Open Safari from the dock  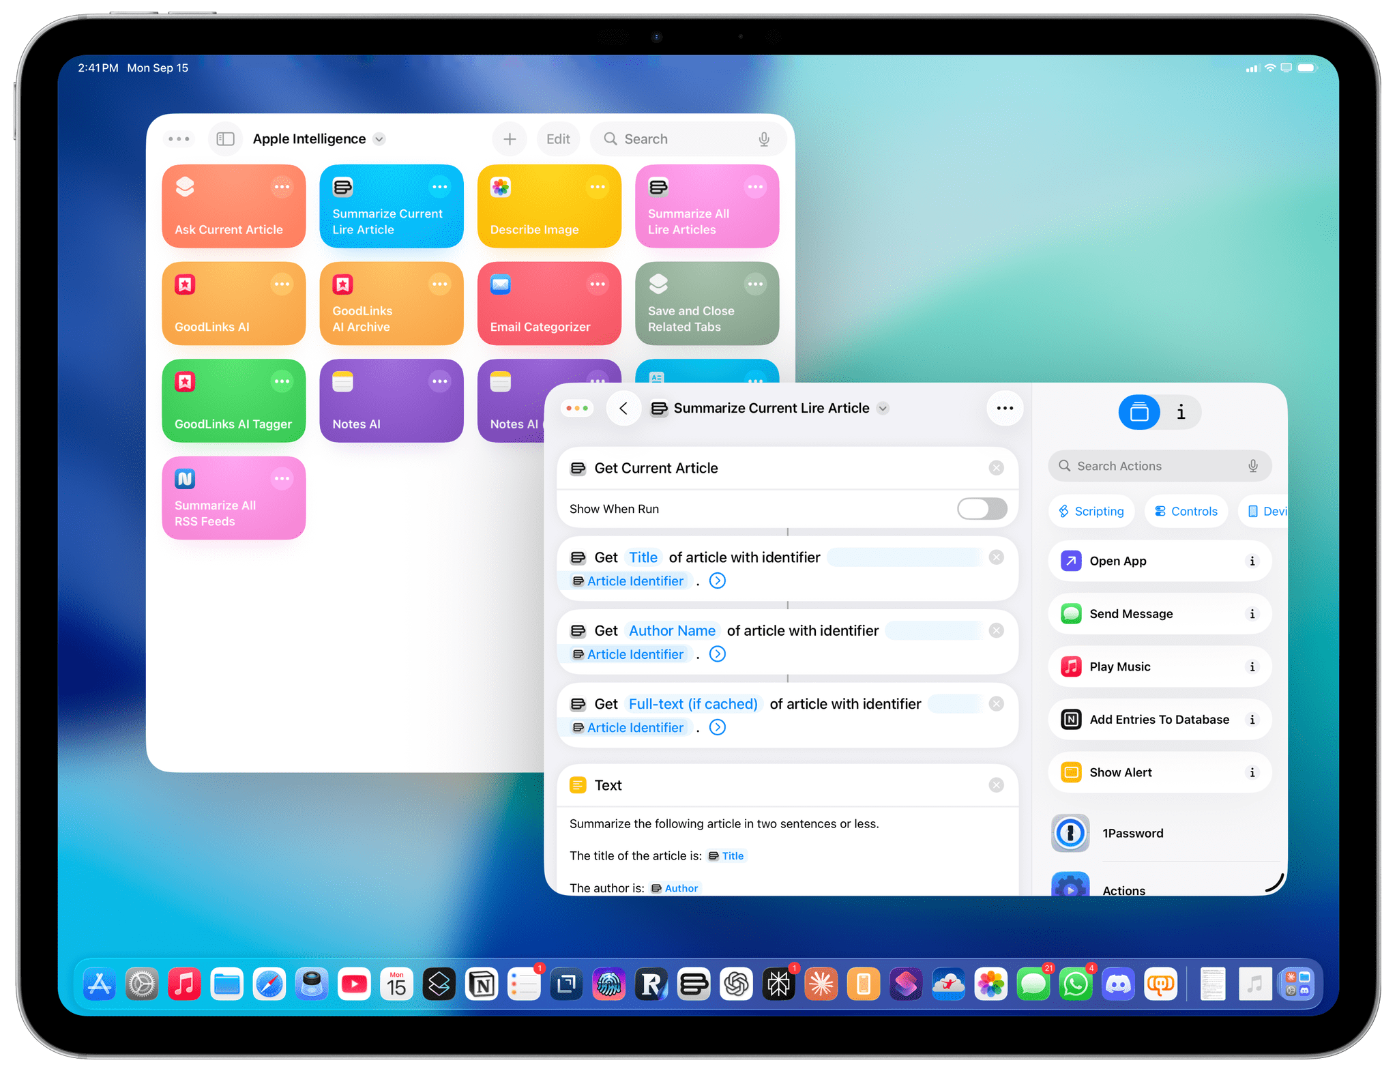269,984
